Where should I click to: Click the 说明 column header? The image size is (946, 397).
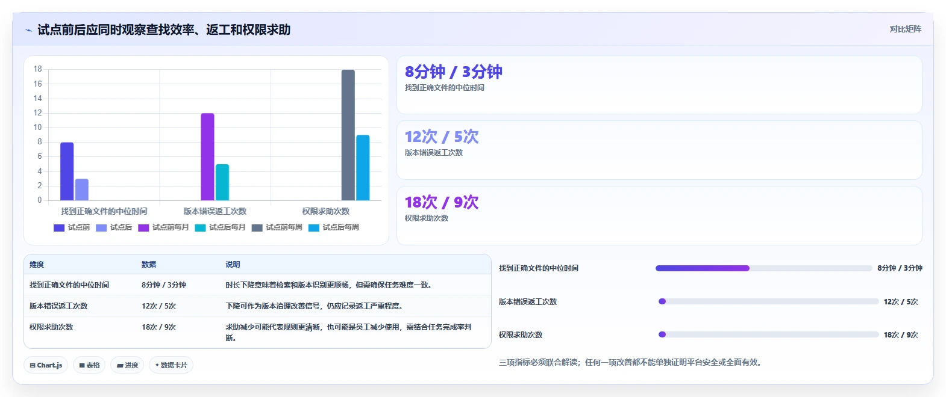pyautogui.click(x=233, y=265)
